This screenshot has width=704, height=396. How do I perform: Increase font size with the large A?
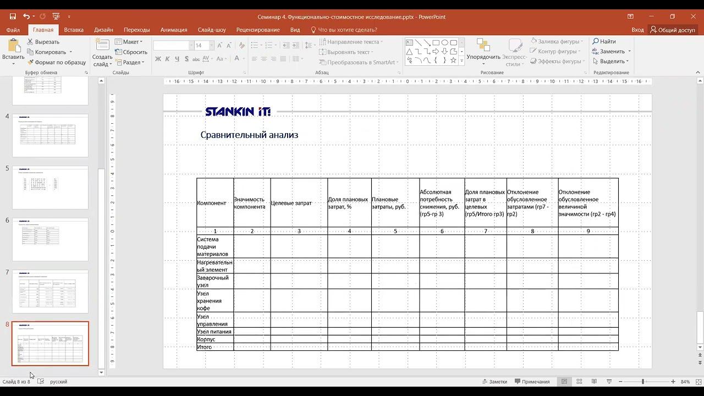point(221,45)
